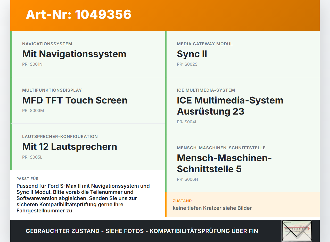Click 'PR: S003M' code
The height and width of the screenshot is (242, 330).
(33, 111)
